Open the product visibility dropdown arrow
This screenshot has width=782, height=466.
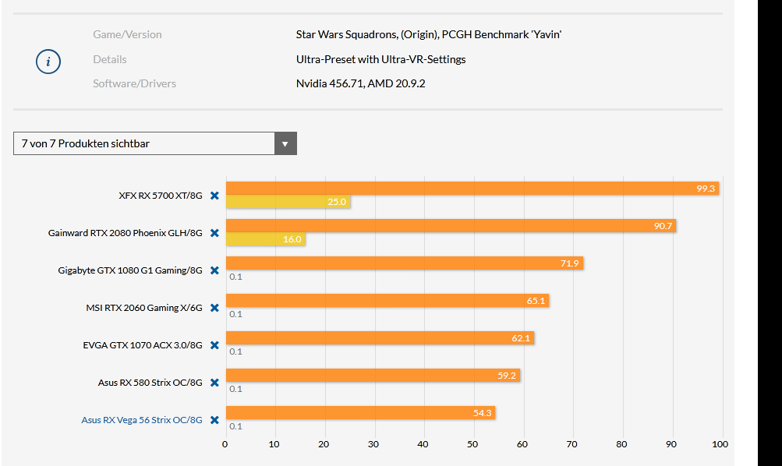(x=286, y=143)
